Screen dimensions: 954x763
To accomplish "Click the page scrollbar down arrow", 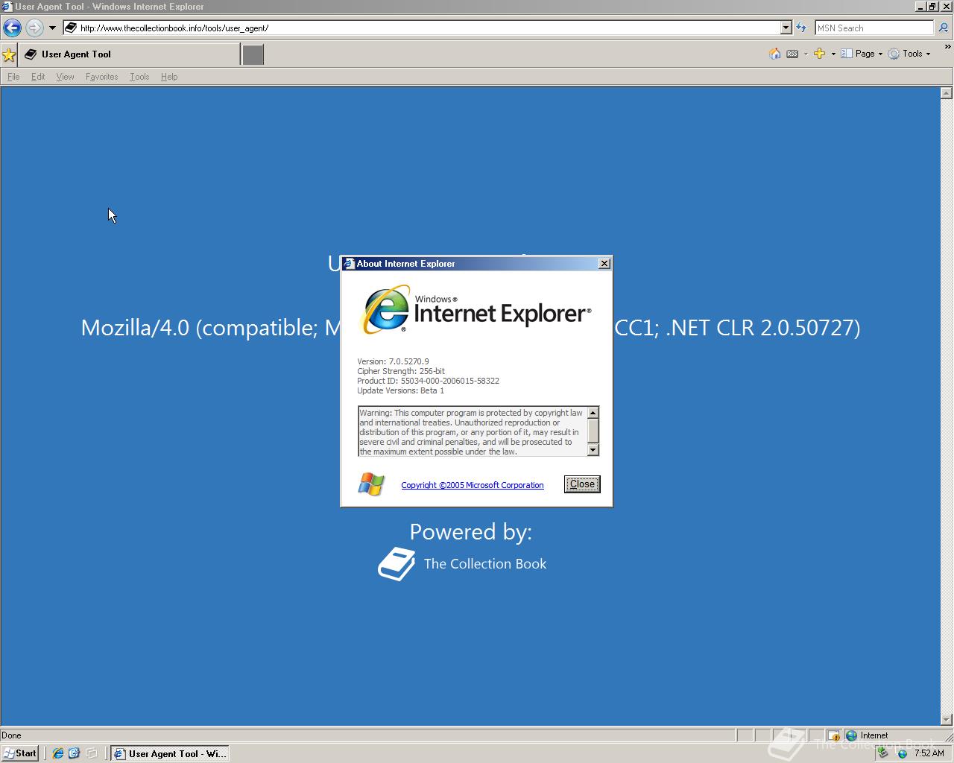I will pyautogui.click(x=947, y=720).
